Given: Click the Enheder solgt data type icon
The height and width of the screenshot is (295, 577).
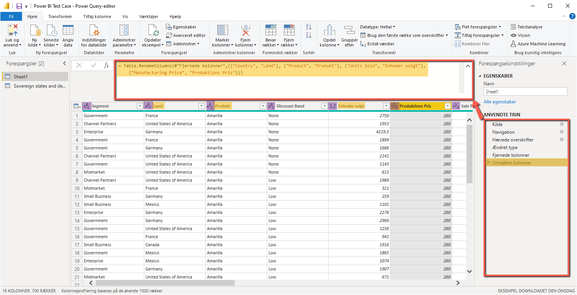Looking at the screenshot, I should [333, 106].
